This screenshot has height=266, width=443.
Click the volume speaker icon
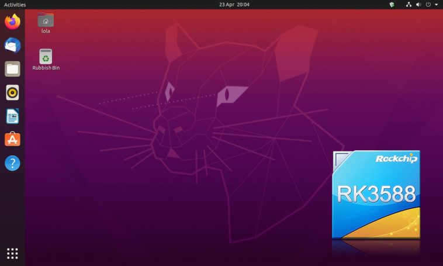418,5
